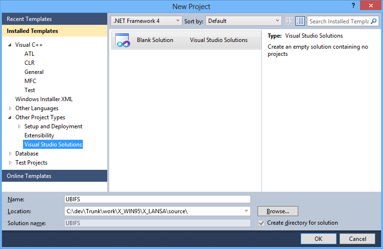The width and height of the screenshot is (383, 249).
Task: Select CLR under Visual C++
Action: [29, 63]
